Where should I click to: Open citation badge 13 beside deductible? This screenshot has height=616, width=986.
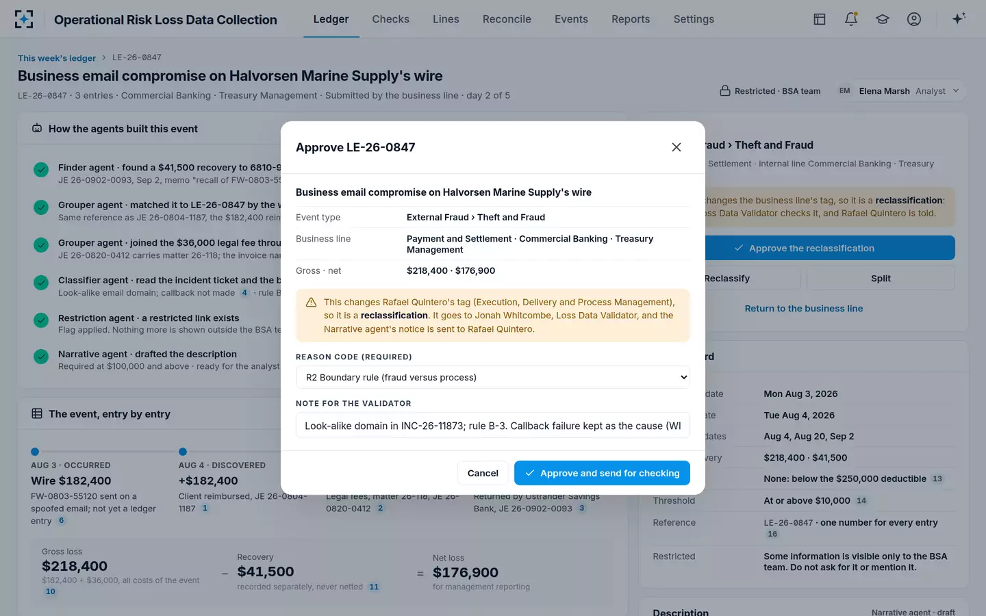click(937, 479)
